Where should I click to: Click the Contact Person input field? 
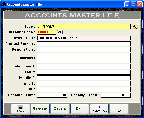(x=84, y=44)
